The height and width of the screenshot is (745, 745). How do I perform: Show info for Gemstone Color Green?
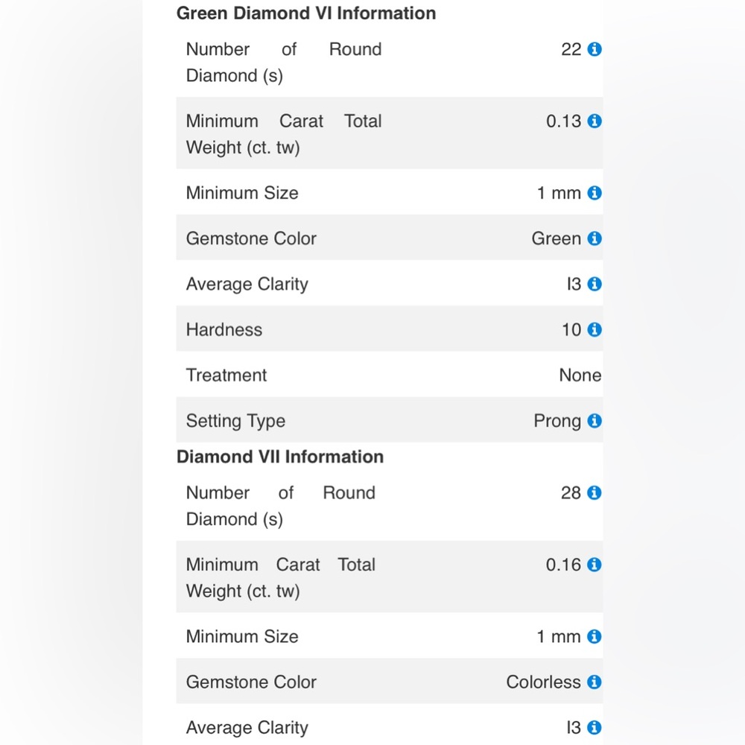[595, 238]
